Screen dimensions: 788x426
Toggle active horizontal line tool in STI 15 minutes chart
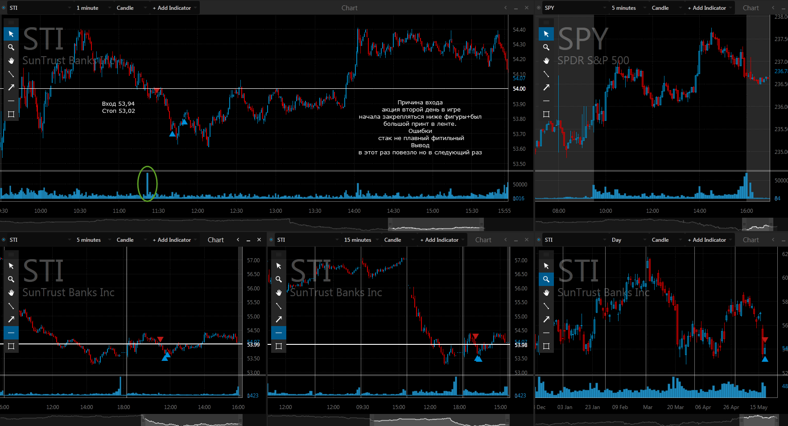click(279, 333)
